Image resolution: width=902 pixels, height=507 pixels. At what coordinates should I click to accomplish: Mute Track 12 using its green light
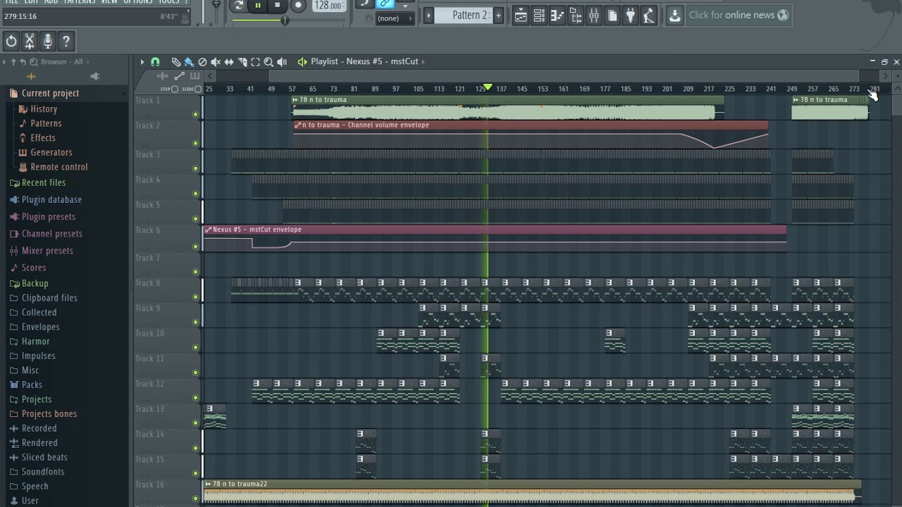196,398
